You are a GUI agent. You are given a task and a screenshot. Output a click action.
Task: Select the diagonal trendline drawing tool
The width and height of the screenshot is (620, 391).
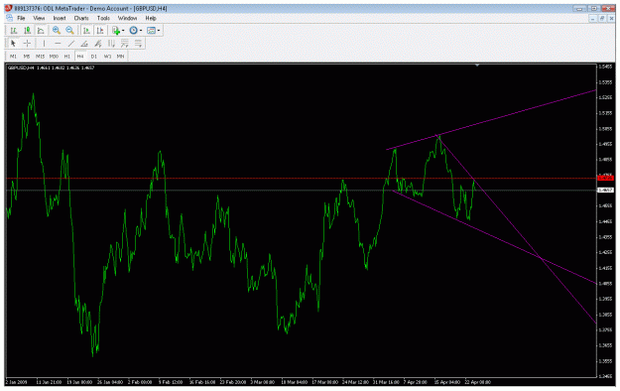click(71, 43)
